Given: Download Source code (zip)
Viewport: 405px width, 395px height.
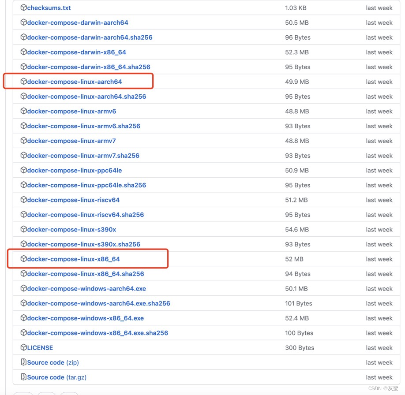Looking at the screenshot, I should click(x=53, y=362).
